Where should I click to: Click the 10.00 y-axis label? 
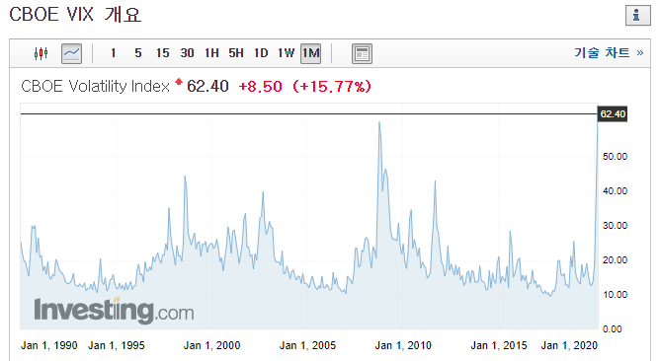pyautogui.click(x=615, y=295)
